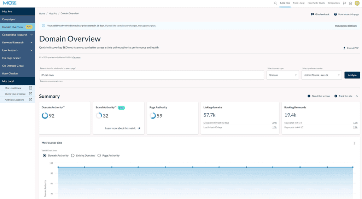Click the Linking domains 57.7k value
Image resolution: width=362 pixels, height=199 pixels.
209,115
